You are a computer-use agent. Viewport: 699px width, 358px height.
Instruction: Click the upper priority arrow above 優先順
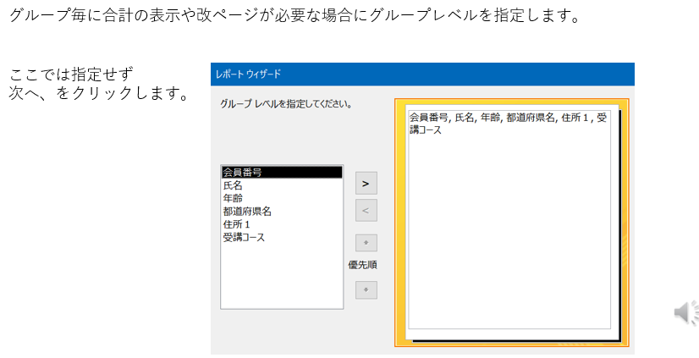366,243
